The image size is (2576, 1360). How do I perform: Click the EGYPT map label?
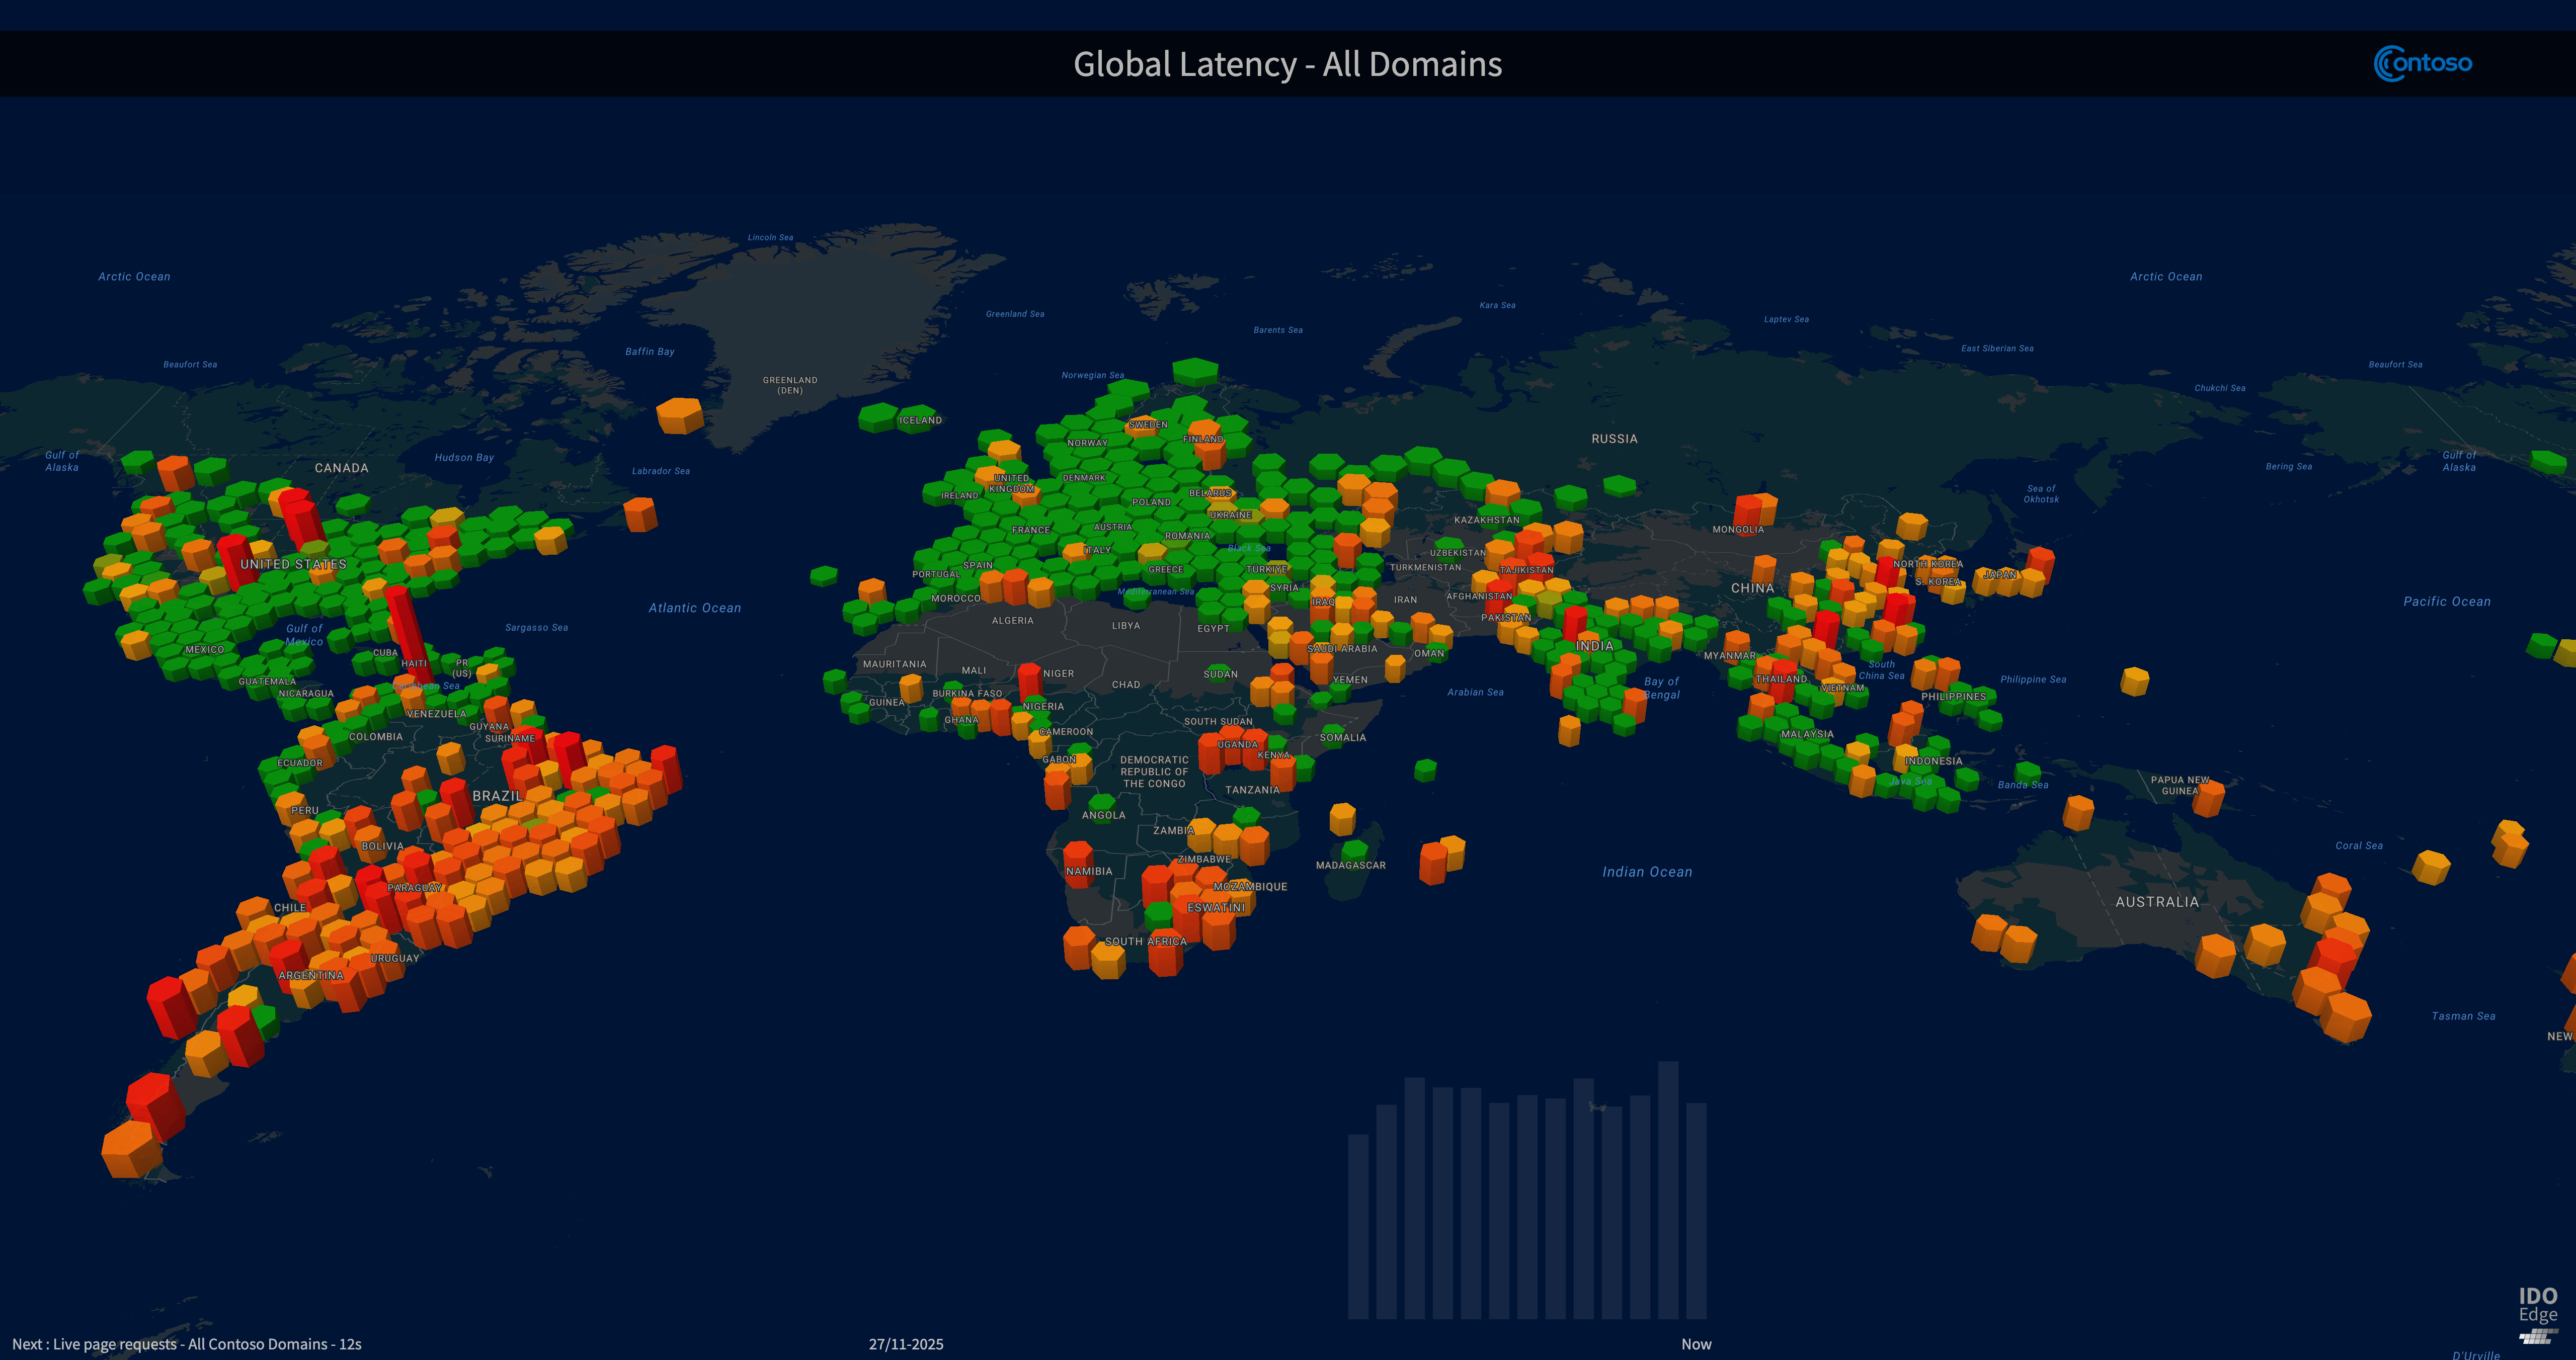(x=1213, y=629)
